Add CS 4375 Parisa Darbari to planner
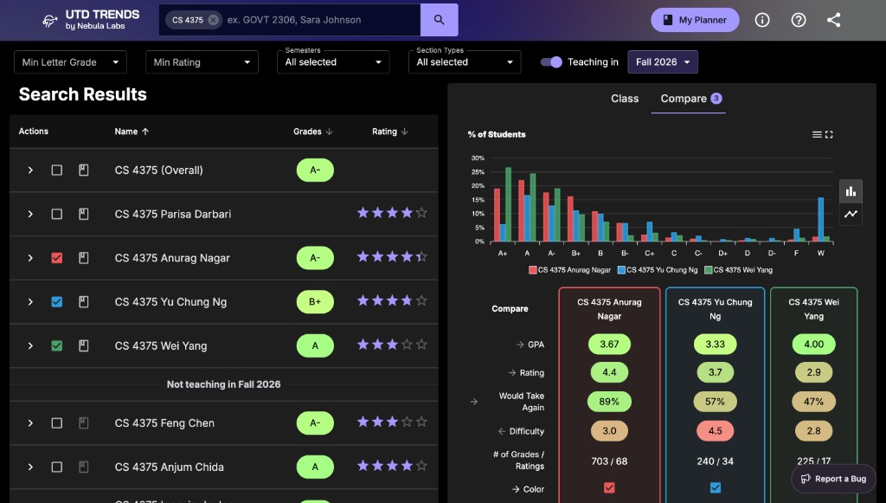 (x=84, y=214)
